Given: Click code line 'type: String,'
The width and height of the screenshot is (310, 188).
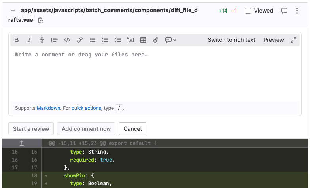Looking at the screenshot, I should tap(89, 152).
